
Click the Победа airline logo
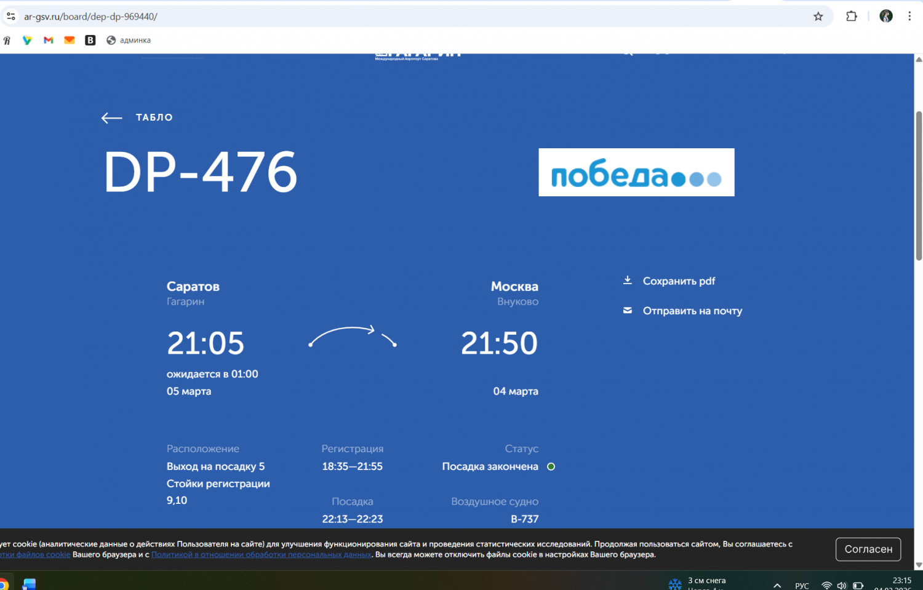636,172
